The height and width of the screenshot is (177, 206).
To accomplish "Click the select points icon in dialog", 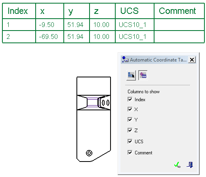I will (x=131, y=75).
